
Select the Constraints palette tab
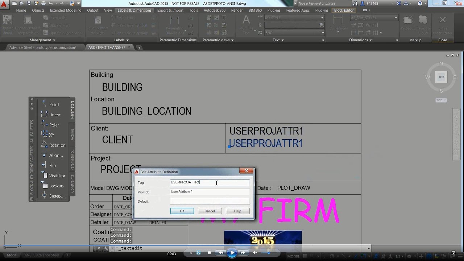72,183
